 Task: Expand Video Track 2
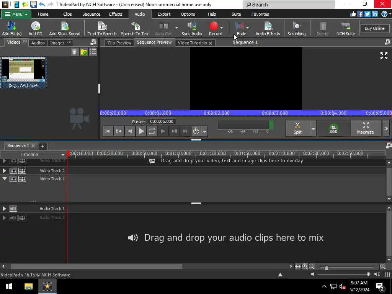pos(4,171)
